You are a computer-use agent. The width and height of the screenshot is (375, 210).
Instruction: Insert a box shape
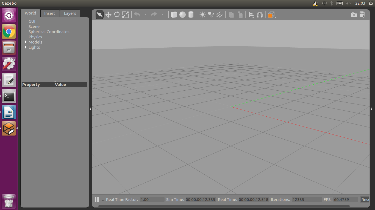click(174, 15)
